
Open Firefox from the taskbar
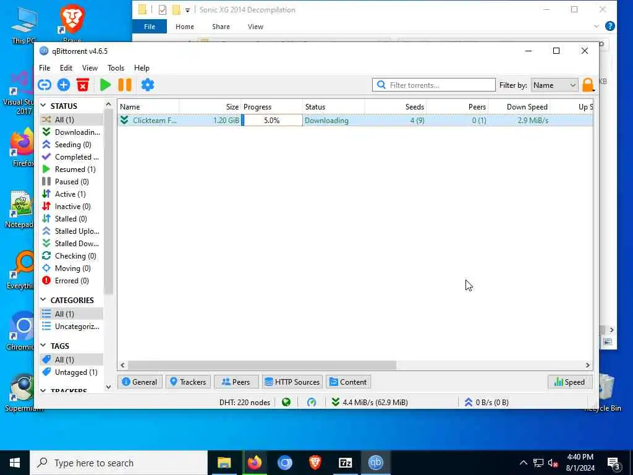pos(254,463)
